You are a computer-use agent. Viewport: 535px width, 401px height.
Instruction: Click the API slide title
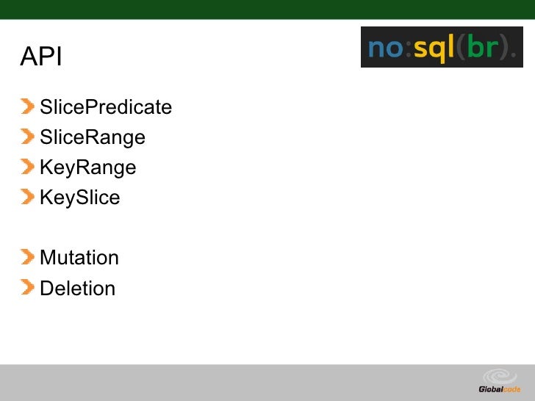[x=41, y=57]
